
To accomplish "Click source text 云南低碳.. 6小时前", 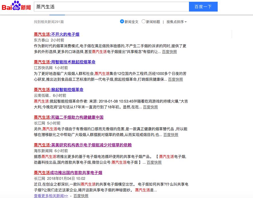I will click(50, 95).
